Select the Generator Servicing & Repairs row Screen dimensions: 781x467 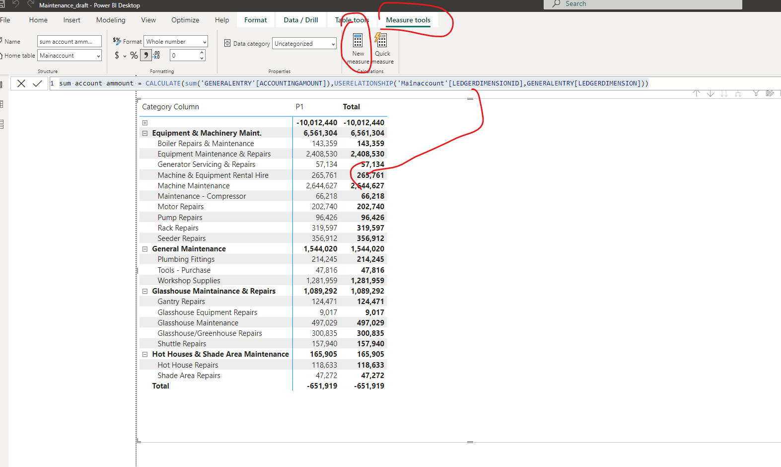coord(207,164)
